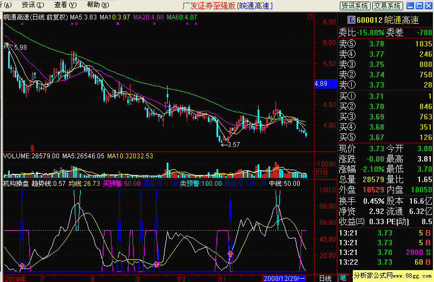Screen dimensions: 434x282
Task: Click the 现价 3.73 value
Action: (377, 149)
